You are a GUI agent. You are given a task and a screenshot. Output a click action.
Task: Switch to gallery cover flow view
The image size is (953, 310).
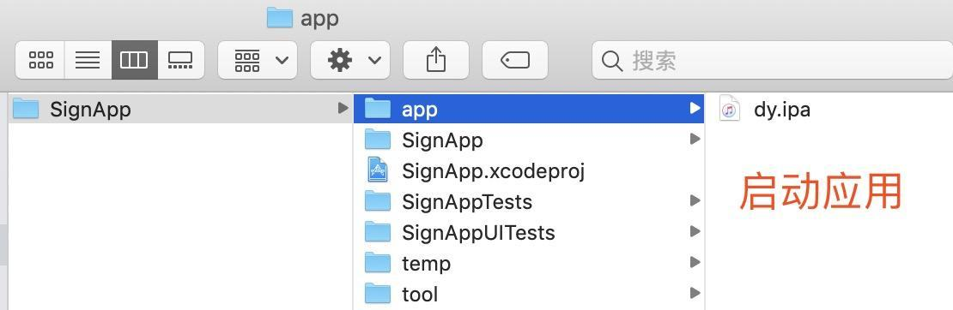(x=180, y=60)
